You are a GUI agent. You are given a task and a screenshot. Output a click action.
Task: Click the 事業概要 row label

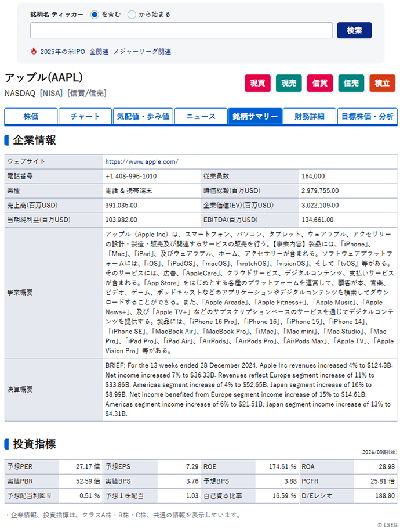[20, 293]
